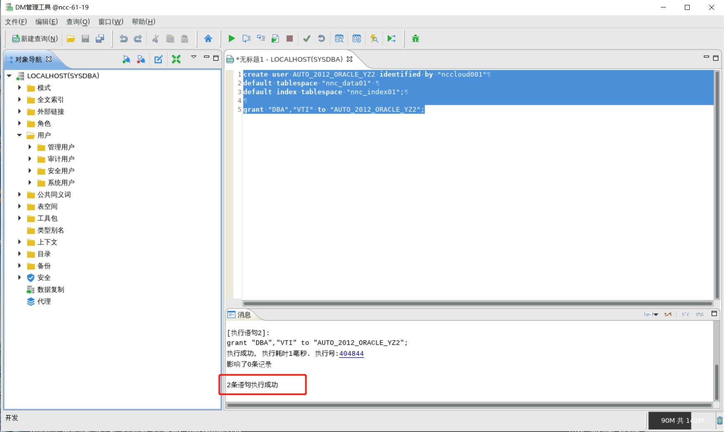Image resolution: width=724 pixels, height=432 pixels.
Task: Click the Redo arrow icon
Action: tap(138, 39)
